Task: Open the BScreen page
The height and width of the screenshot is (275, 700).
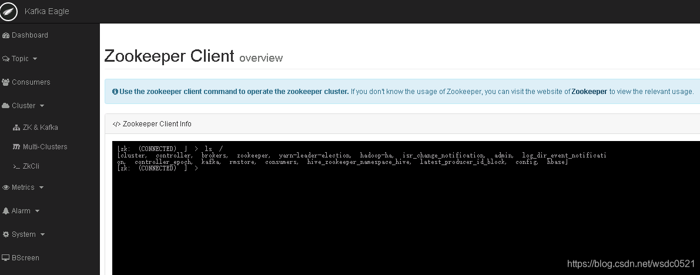Action: point(25,258)
